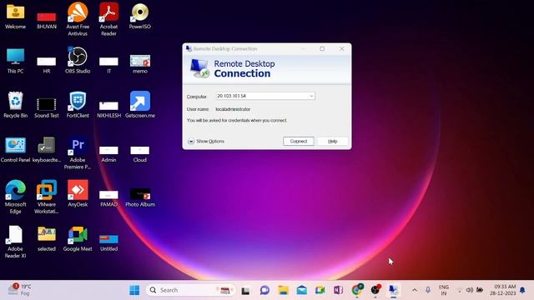Launch Adobe Premiere Pro shortcut

click(x=78, y=152)
